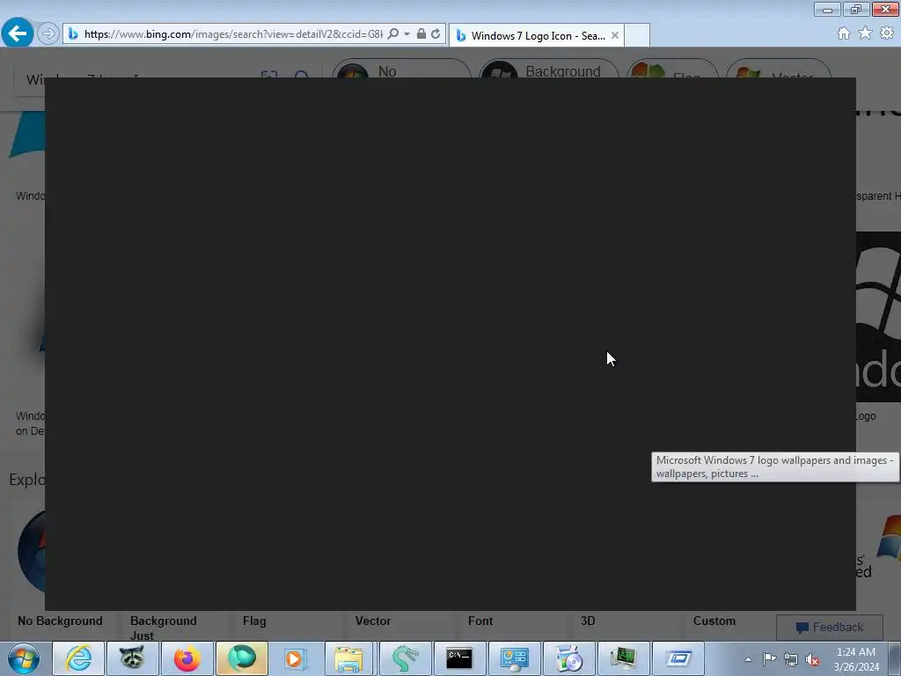Screen dimensions: 901x676
Task: Click the Show desktop strip
Action: point(895,658)
